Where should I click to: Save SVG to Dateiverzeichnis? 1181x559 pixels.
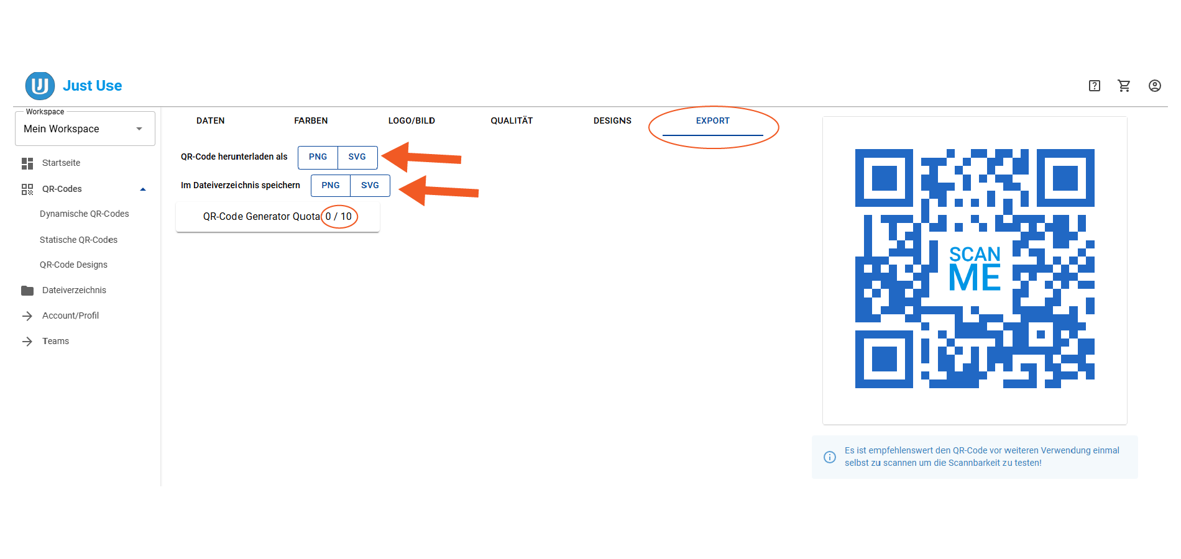point(370,186)
